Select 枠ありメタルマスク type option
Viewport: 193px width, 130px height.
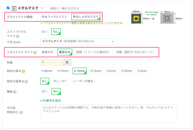click(54, 17)
